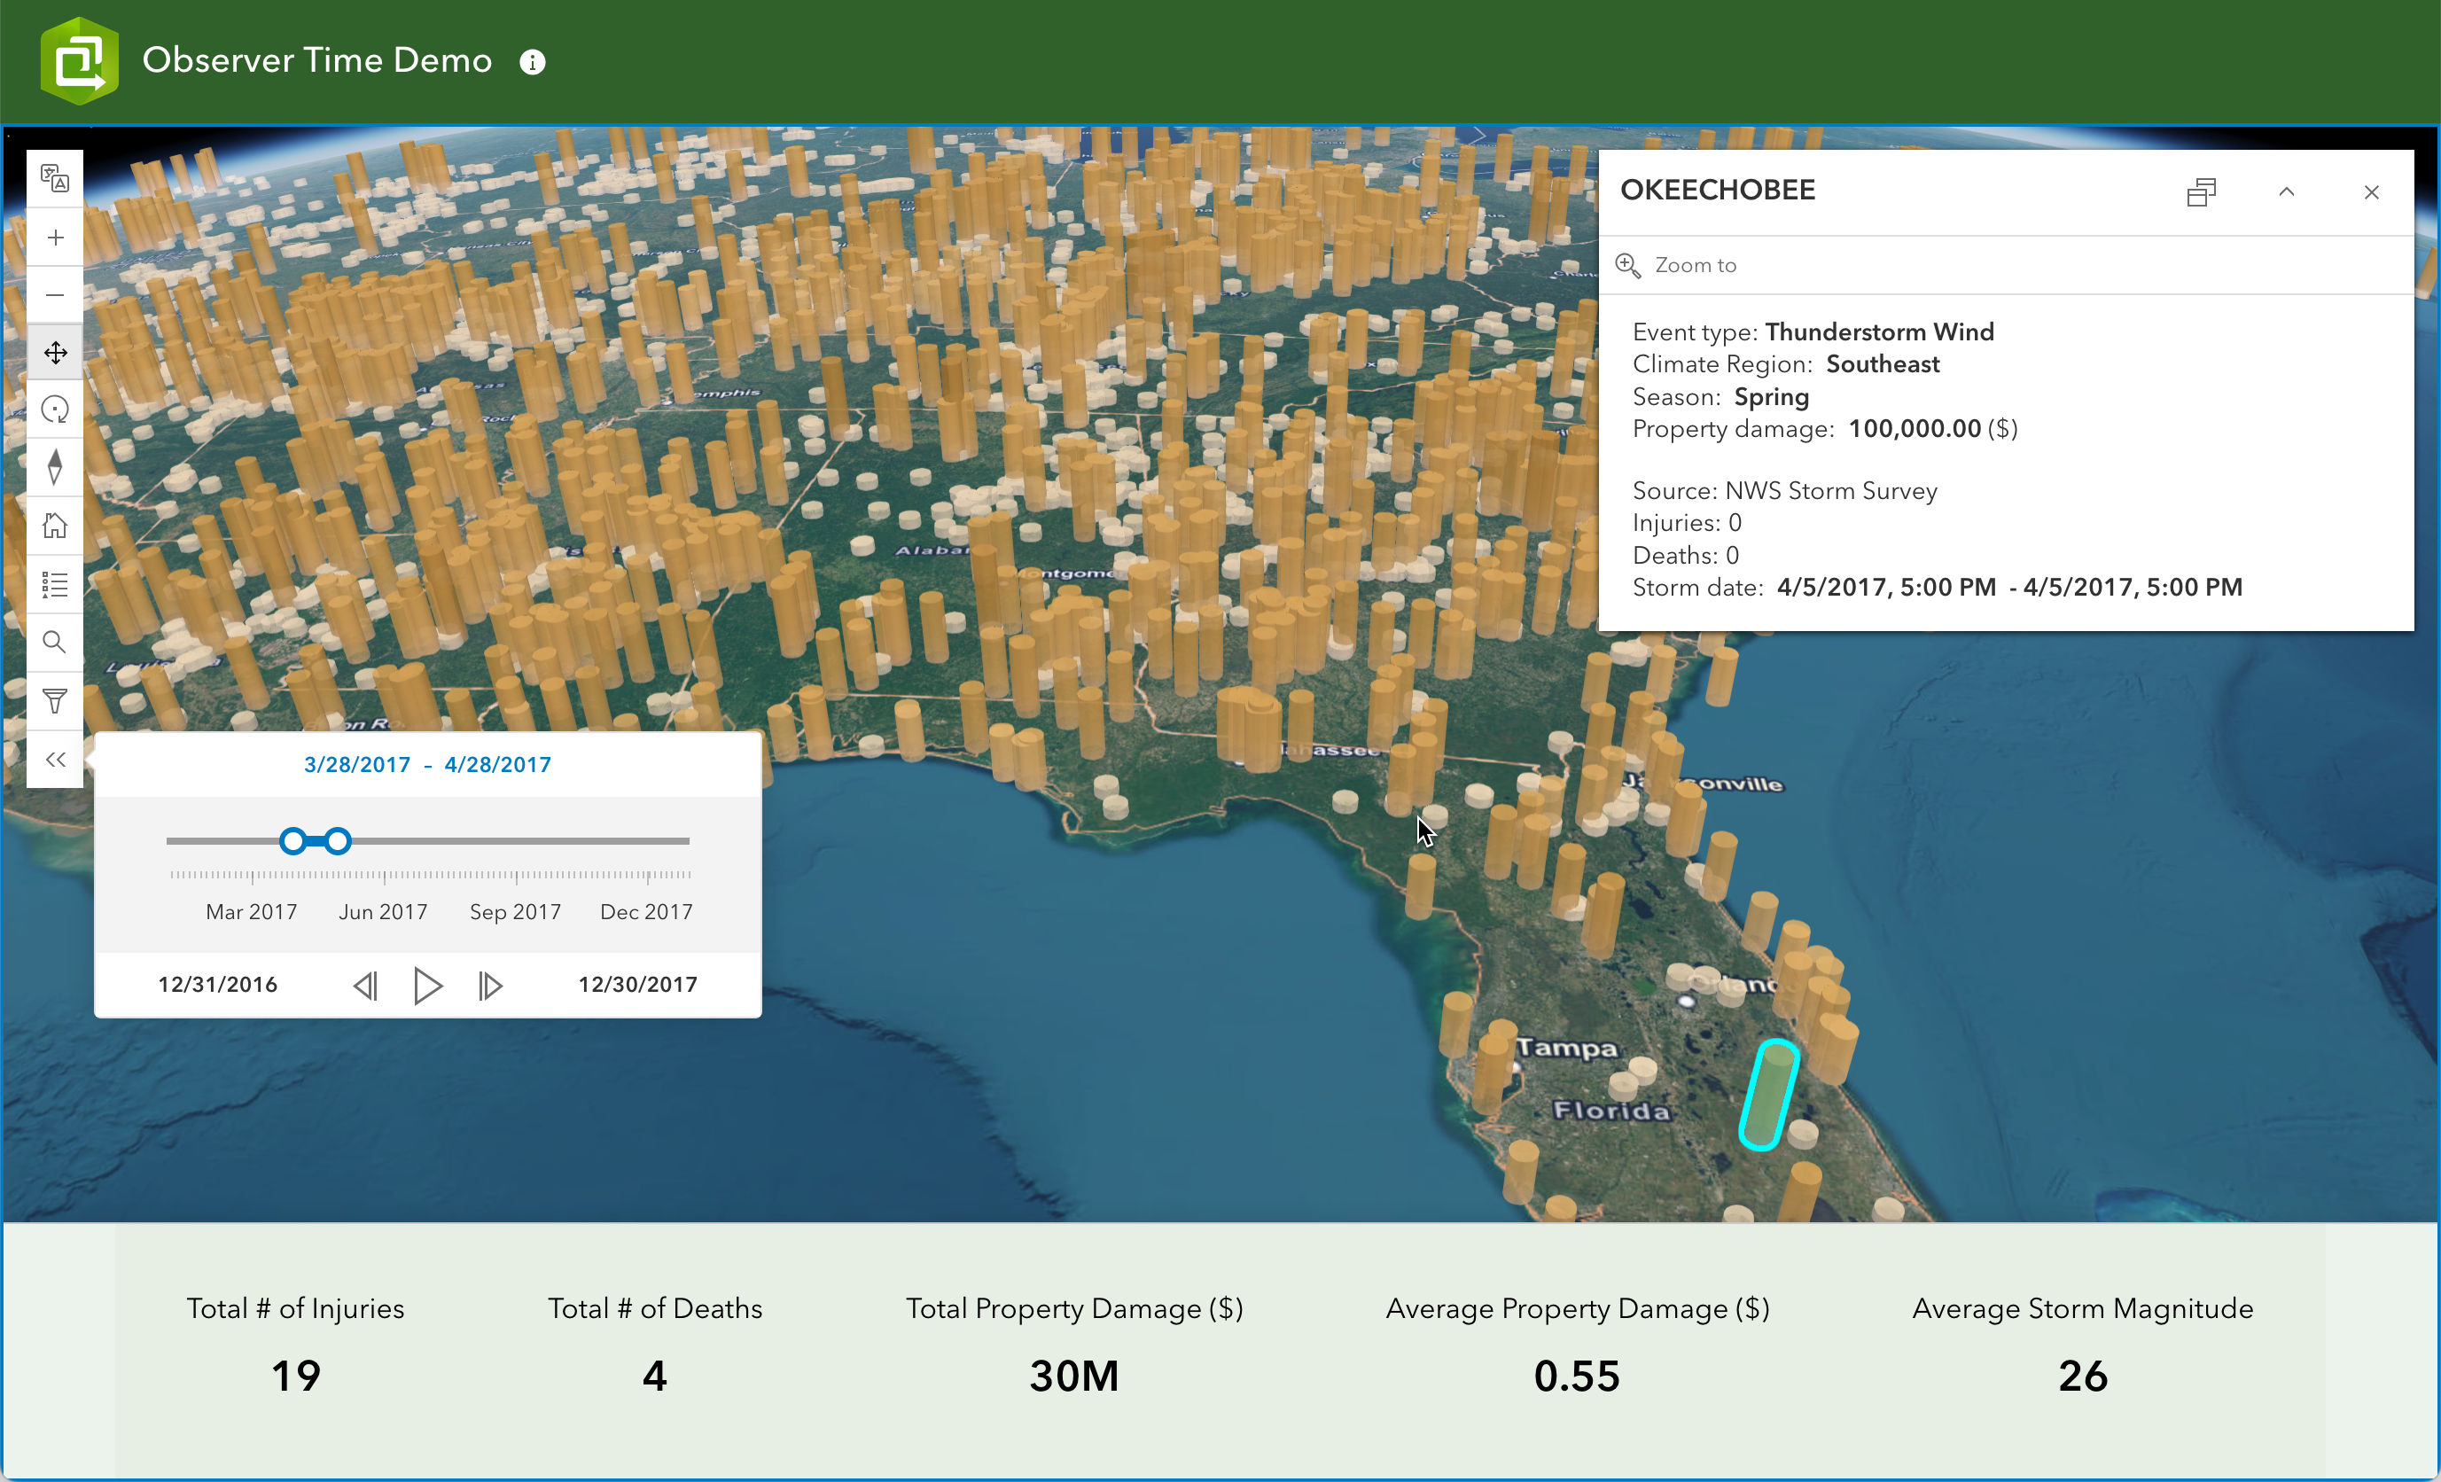
Task: Click the info icon beside Observer Time Demo
Action: click(x=532, y=62)
